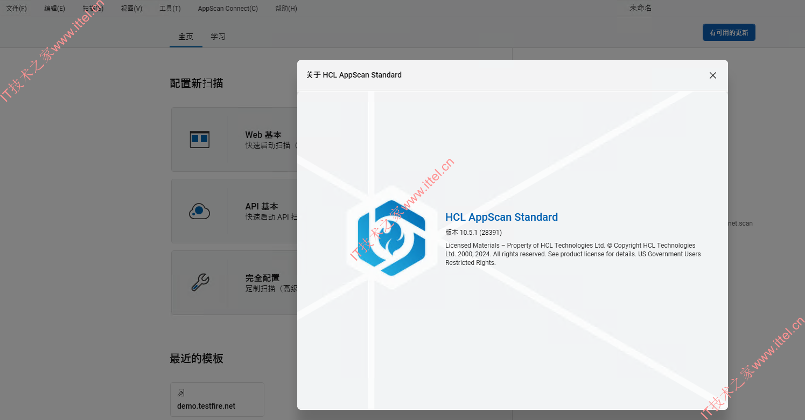
Task: Open the AppScan Connect(C) menu
Action: (228, 9)
